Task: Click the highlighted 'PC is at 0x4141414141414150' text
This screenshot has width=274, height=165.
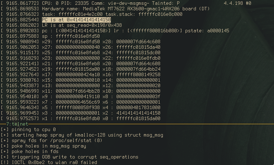Action: 76,20
